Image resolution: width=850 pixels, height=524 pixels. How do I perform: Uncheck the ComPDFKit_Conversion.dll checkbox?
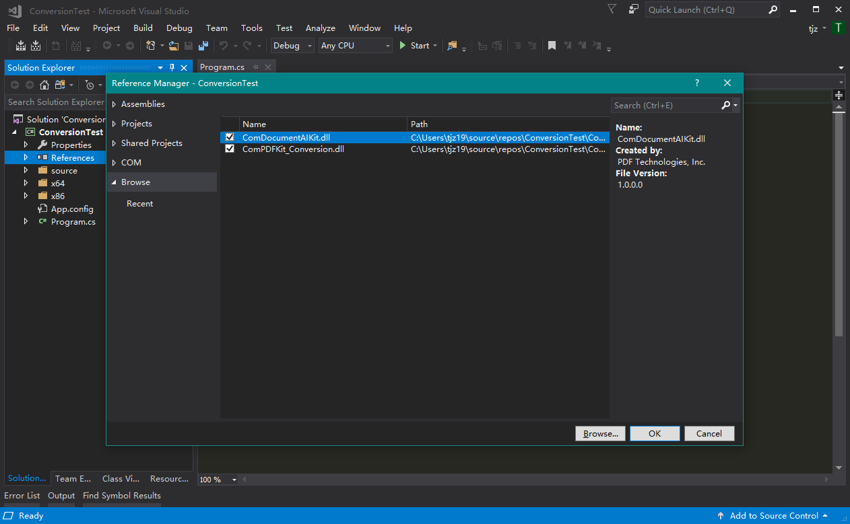(230, 149)
